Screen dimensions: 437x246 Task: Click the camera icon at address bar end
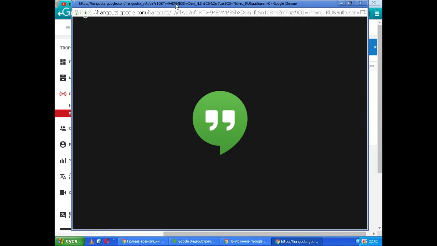363,13
